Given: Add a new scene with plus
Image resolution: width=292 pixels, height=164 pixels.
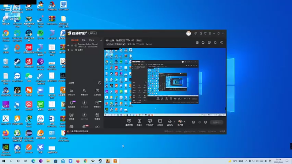Looking at the screenshot, I should click(101, 40).
